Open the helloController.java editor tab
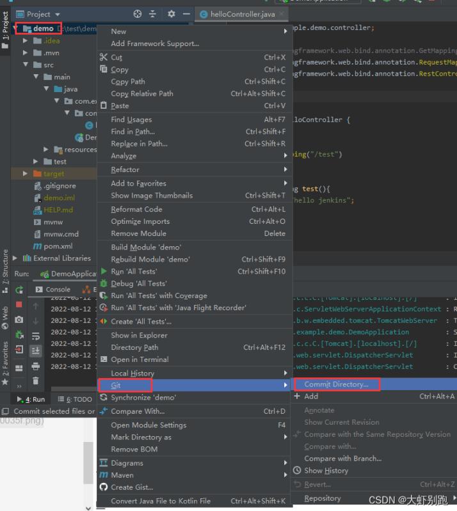This screenshot has width=457, height=511. click(x=242, y=13)
